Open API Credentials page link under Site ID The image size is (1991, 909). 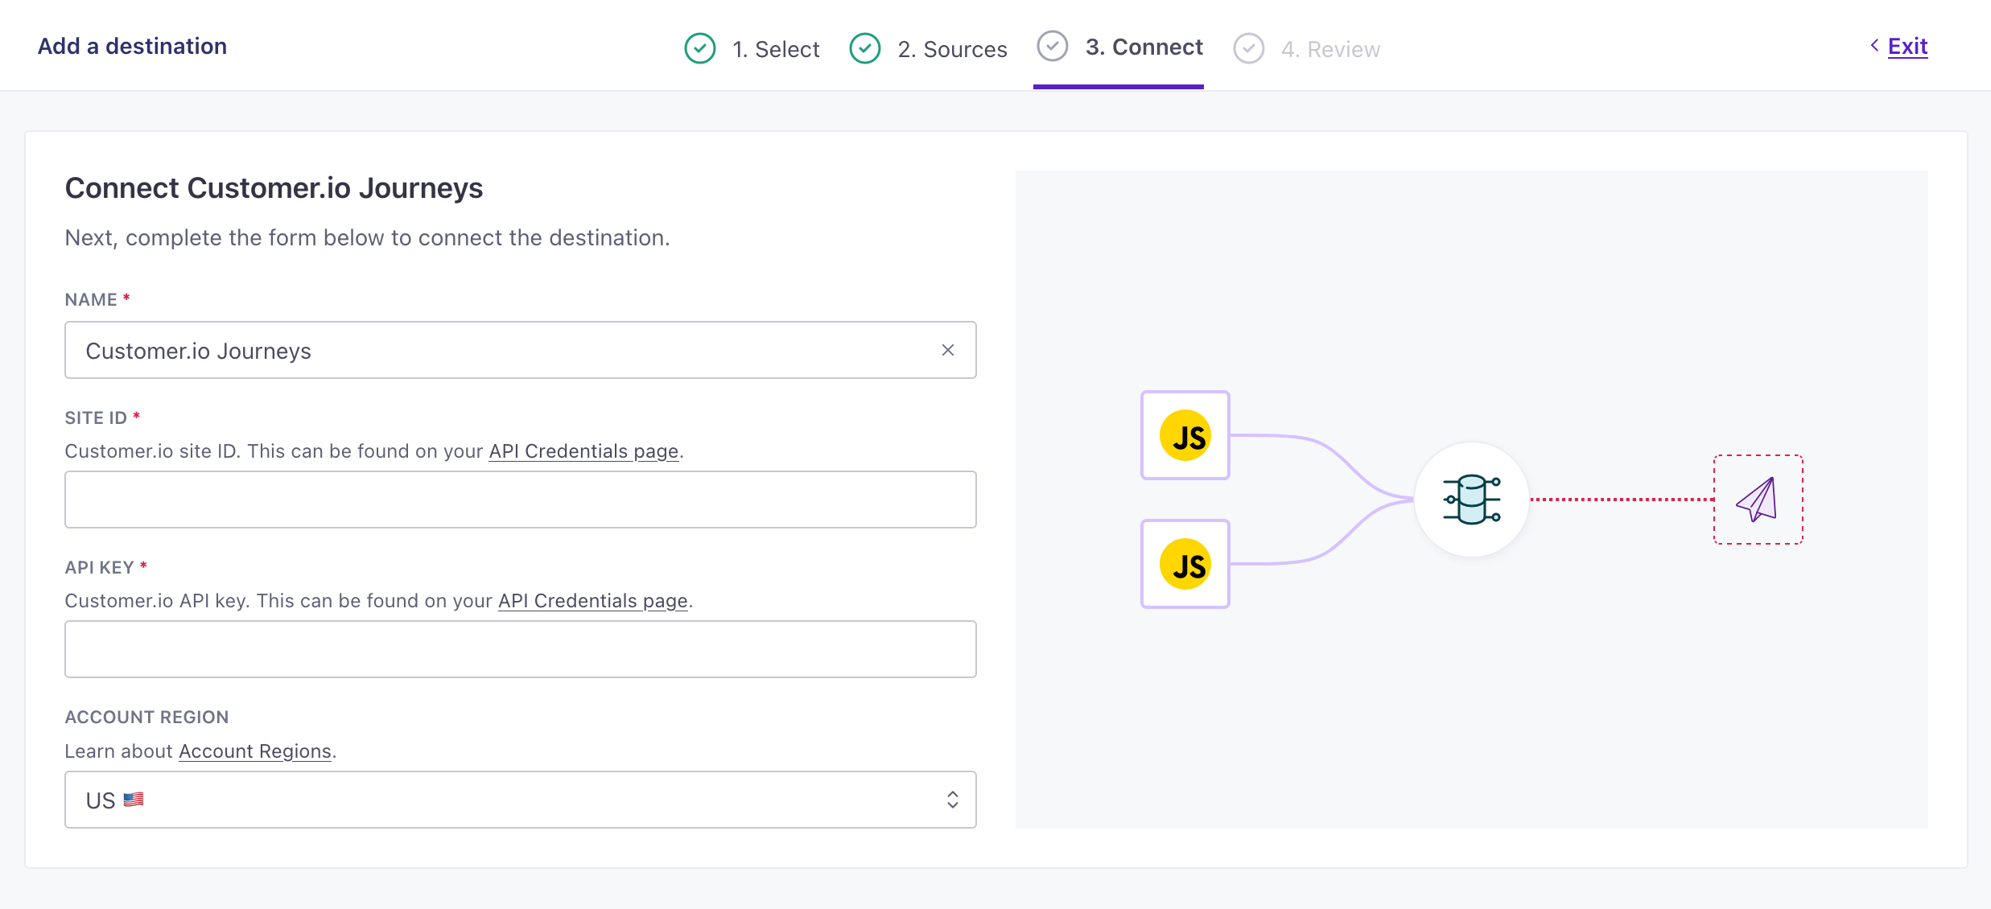coord(583,451)
